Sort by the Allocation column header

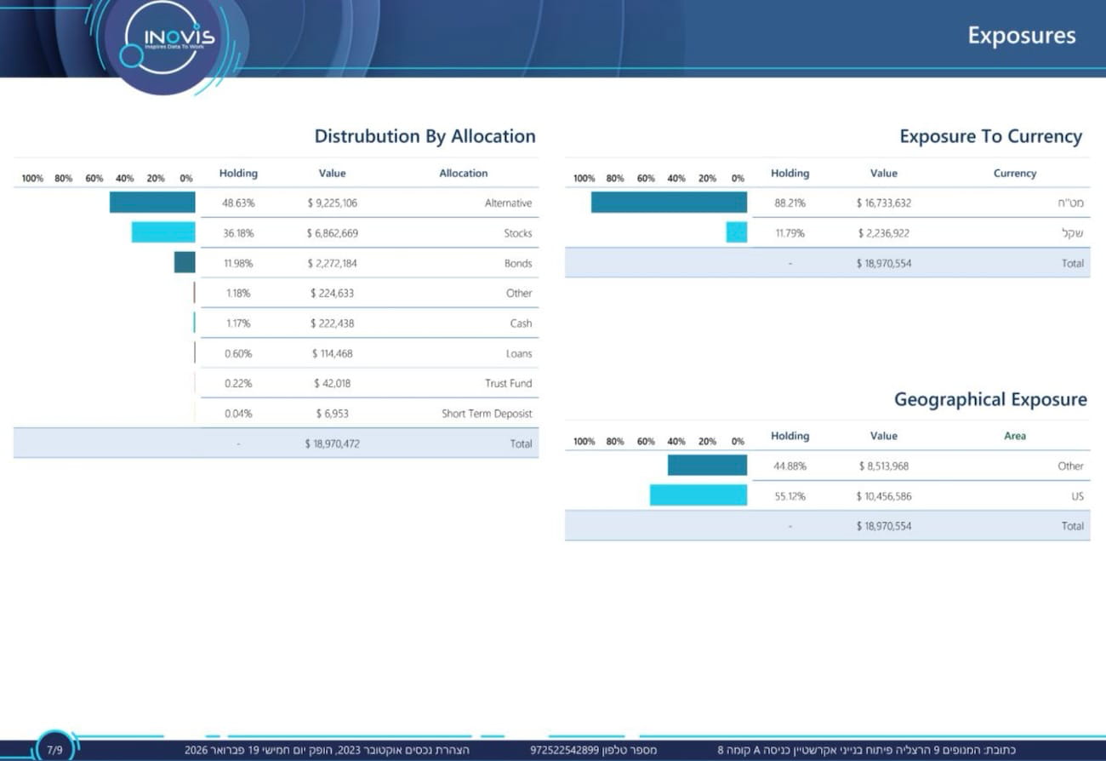[x=463, y=173]
